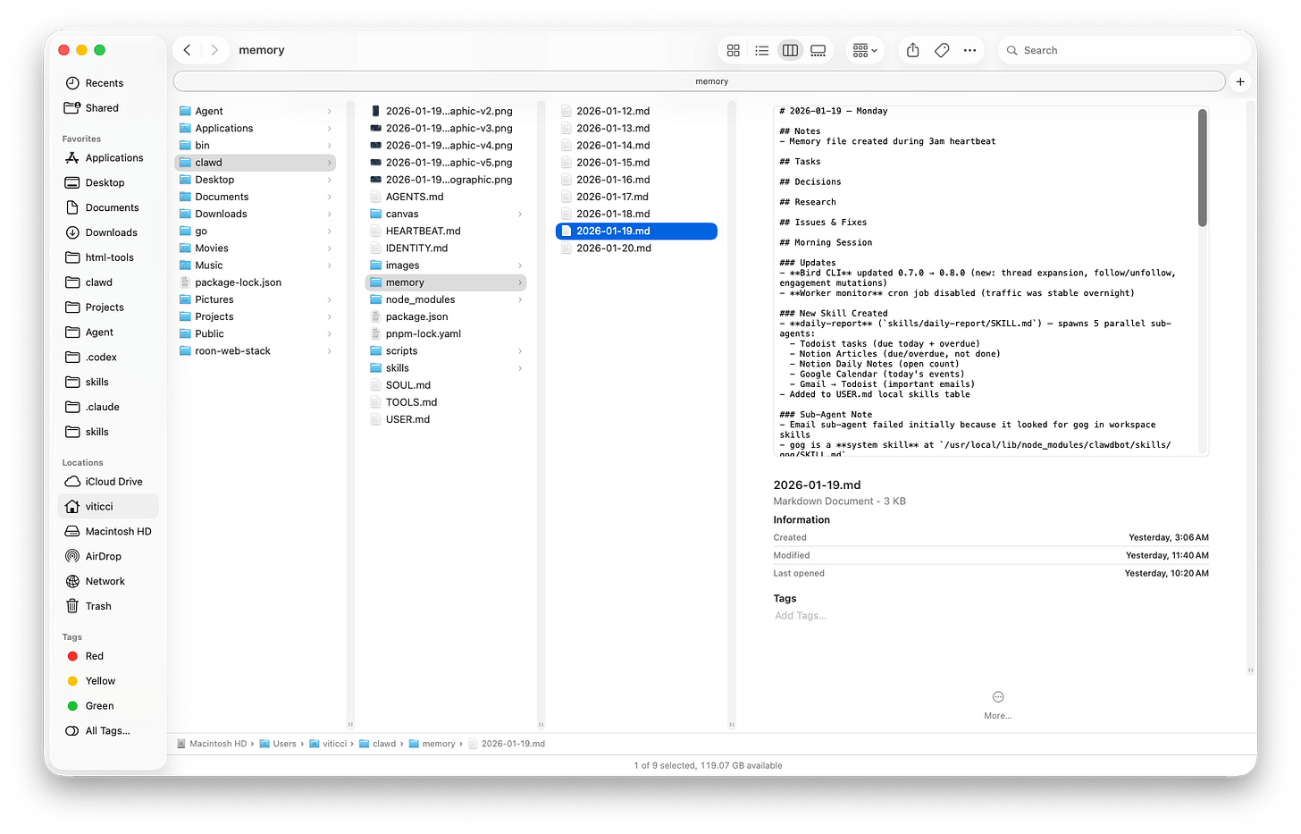Open html-tools in the sidebar
This screenshot has width=1301, height=834.
pos(107,258)
